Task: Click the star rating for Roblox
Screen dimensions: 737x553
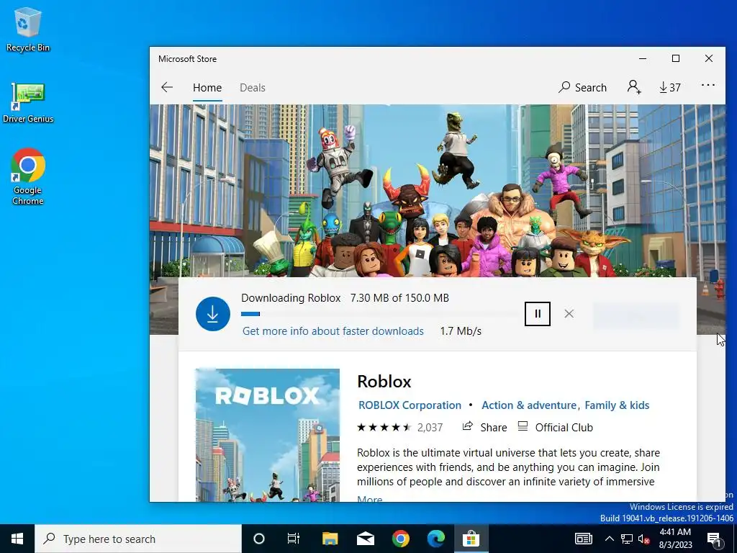Action: pyautogui.click(x=384, y=428)
